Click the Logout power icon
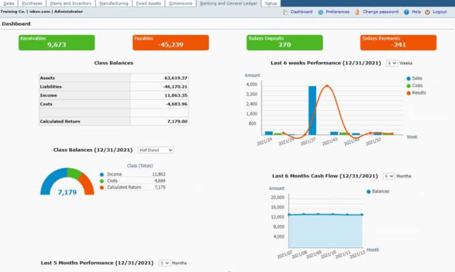455x272 pixels. (x=428, y=12)
